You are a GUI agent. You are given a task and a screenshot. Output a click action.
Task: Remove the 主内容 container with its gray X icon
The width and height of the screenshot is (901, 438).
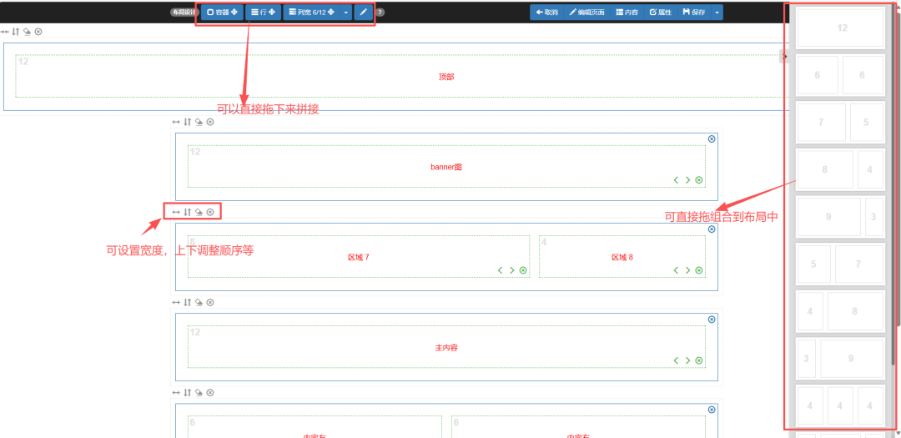point(210,302)
